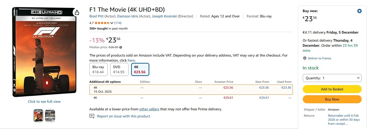367x129 pixels.
Task: Click the median price info icon
Action: (121, 47)
